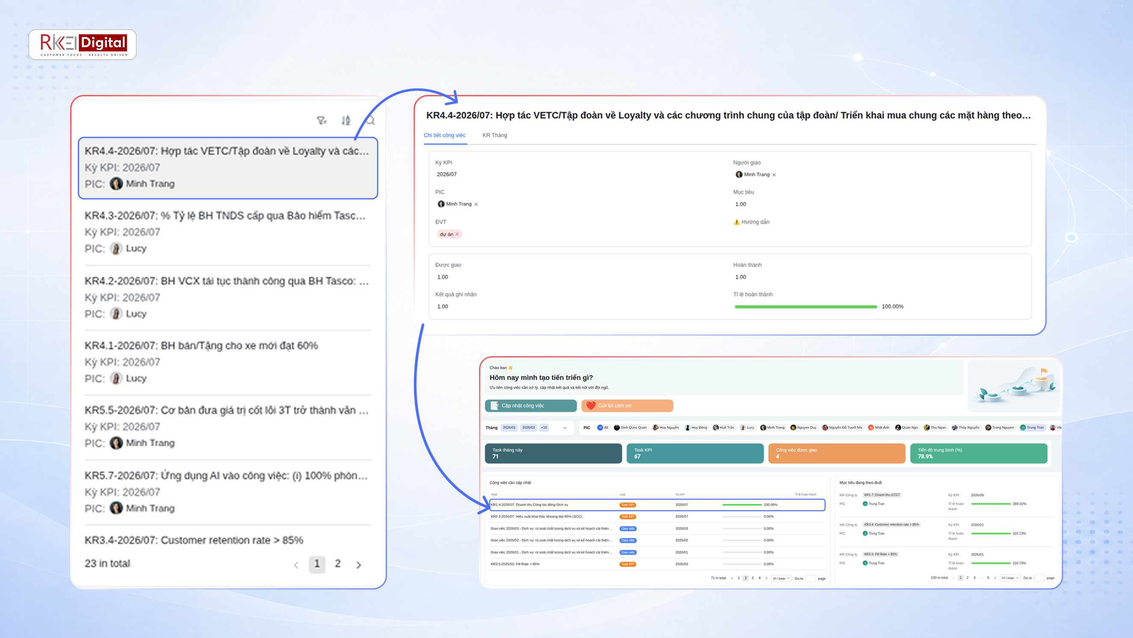This screenshot has width=1133, height=638.
Task: Remove Minh Trang from the Người giao field
Action: (774, 175)
